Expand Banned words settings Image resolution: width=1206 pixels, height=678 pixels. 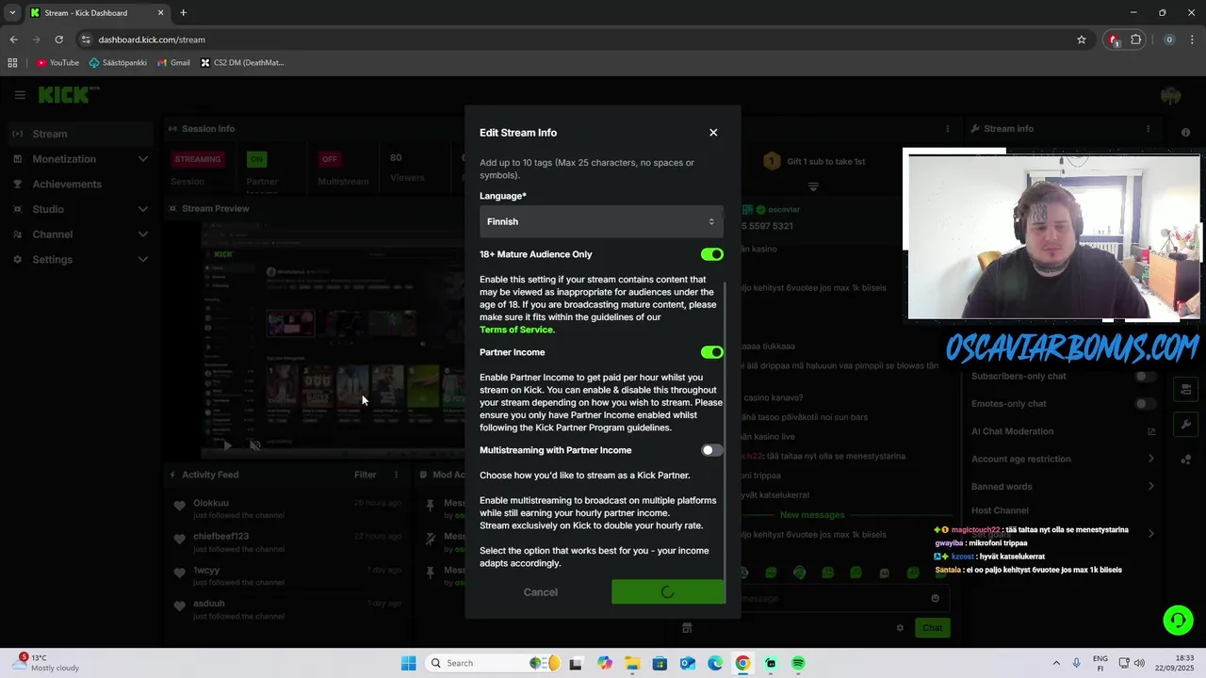pyautogui.click(x=1063, y=487)
